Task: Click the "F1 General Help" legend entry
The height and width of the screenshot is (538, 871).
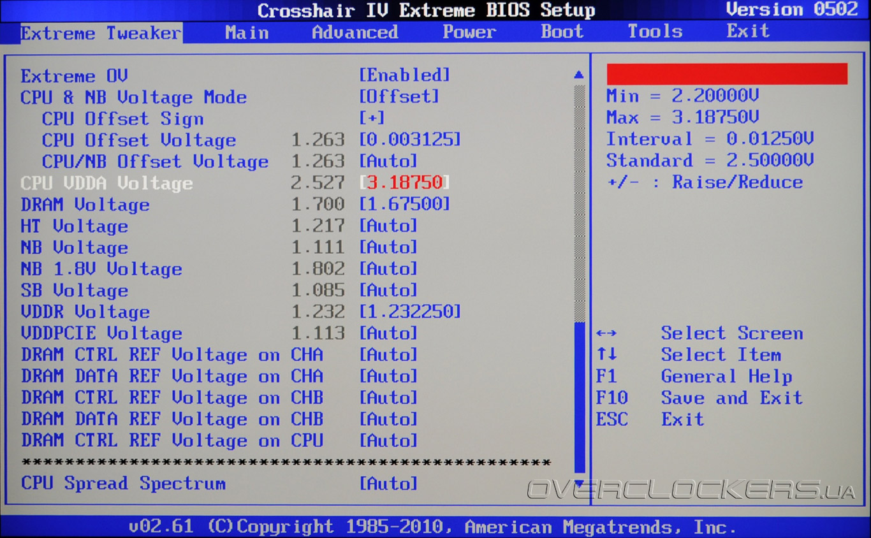Action: point(694,377)
